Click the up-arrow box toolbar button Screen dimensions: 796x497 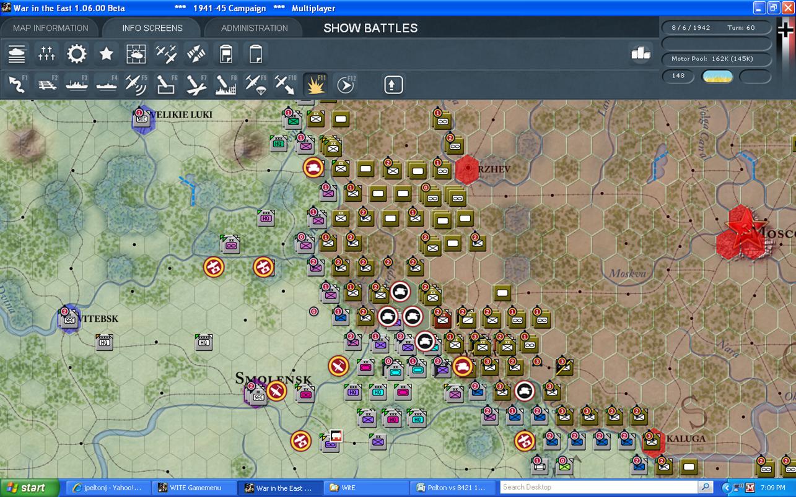393,84
